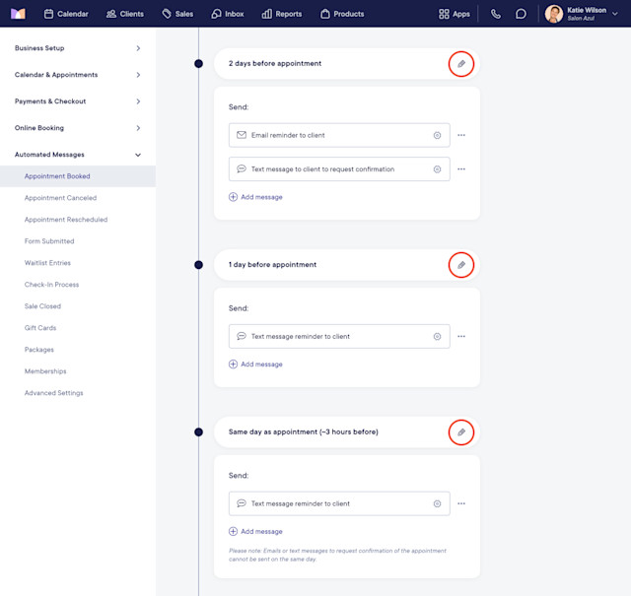
Task: Select Packages in sidebar
Action: (x=39, y=350)
